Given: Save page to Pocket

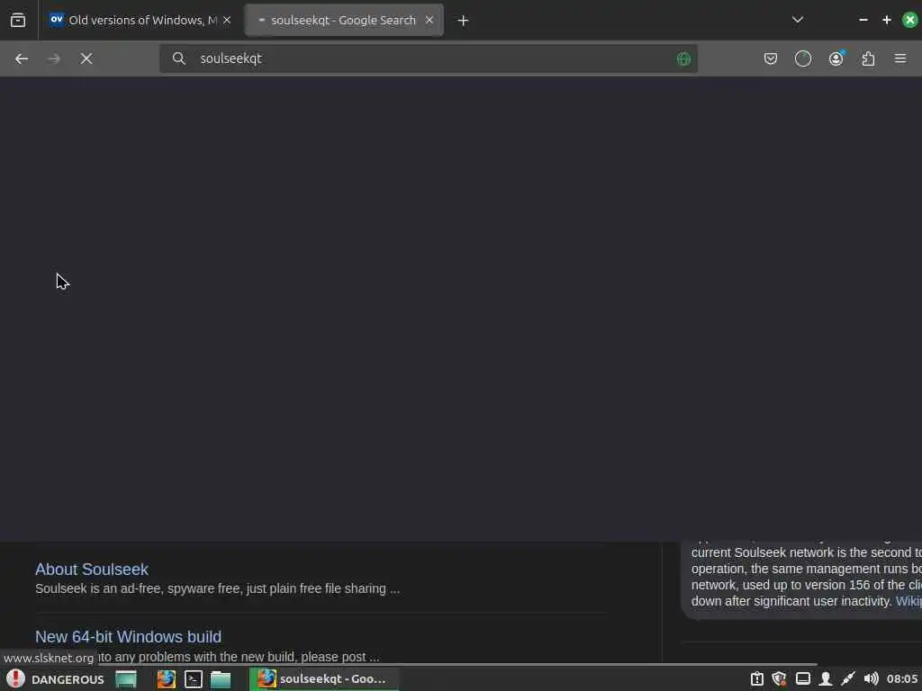Looking at the screenshot, I should 771,58.
